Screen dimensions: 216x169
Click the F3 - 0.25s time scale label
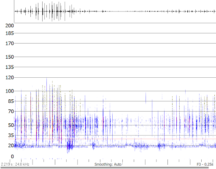click(x=205, y=164)
